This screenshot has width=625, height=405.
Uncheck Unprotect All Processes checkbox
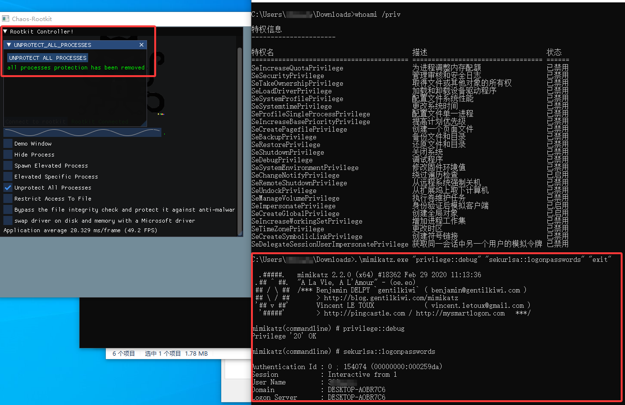[x=8, y=187]
